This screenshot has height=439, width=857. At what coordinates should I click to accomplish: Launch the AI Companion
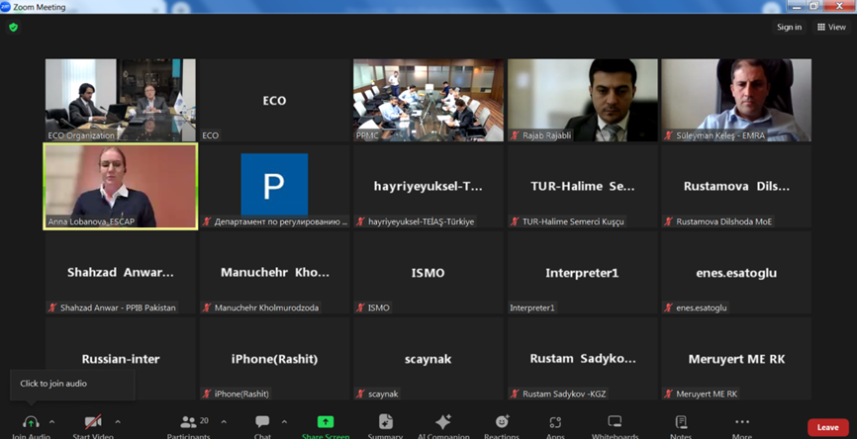(x=442, y=423)
